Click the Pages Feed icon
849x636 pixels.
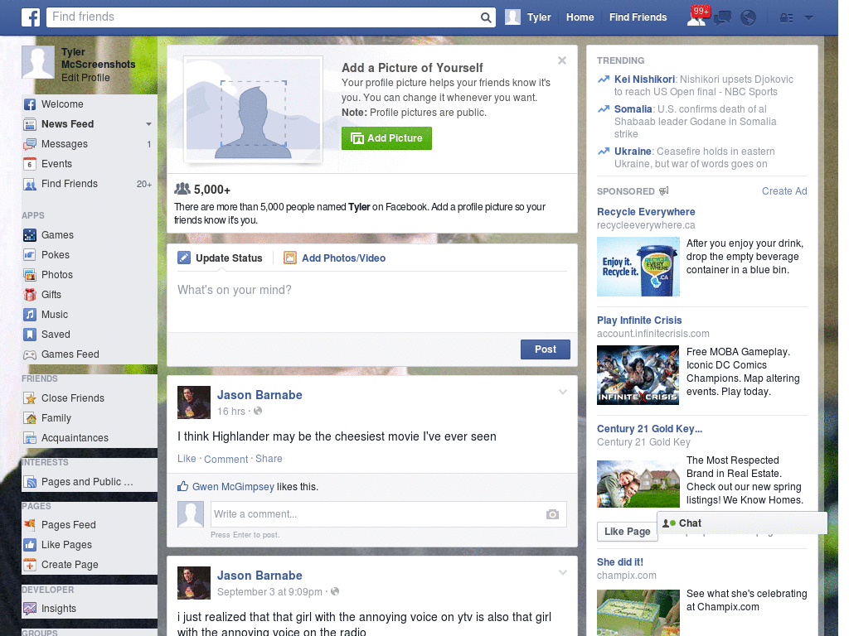(30, 524)
